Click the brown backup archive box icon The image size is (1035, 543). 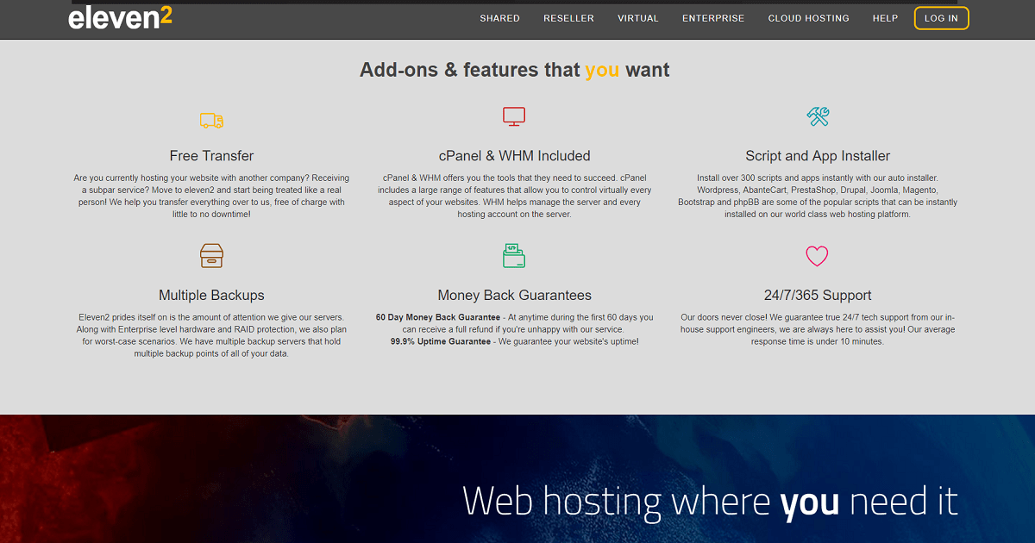(211, 256)
